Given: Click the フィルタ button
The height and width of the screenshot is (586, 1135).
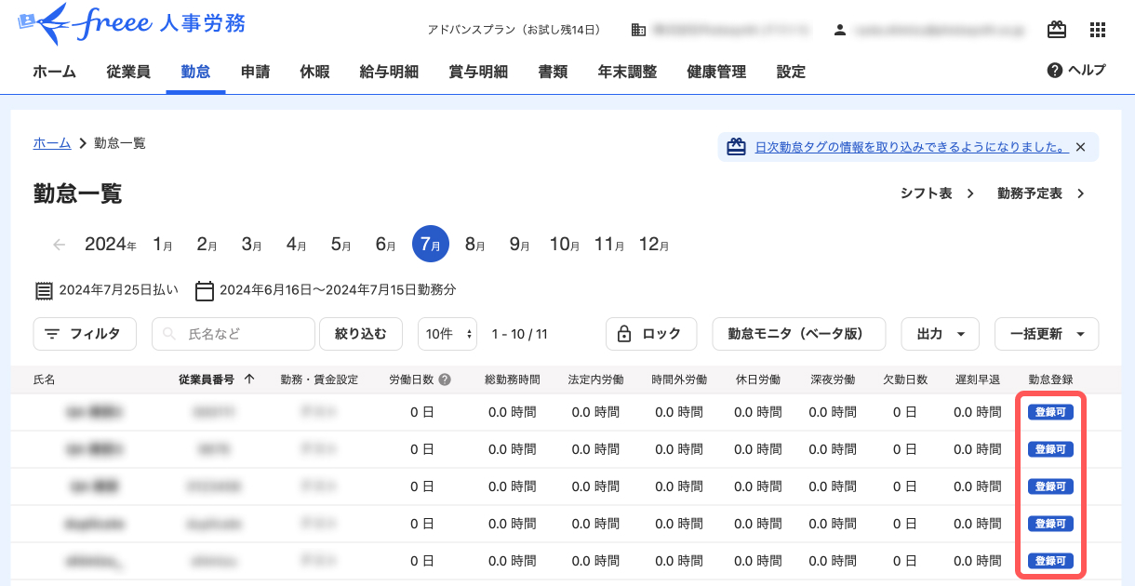Looking at the screenshot, I should (x=85, y=334).
